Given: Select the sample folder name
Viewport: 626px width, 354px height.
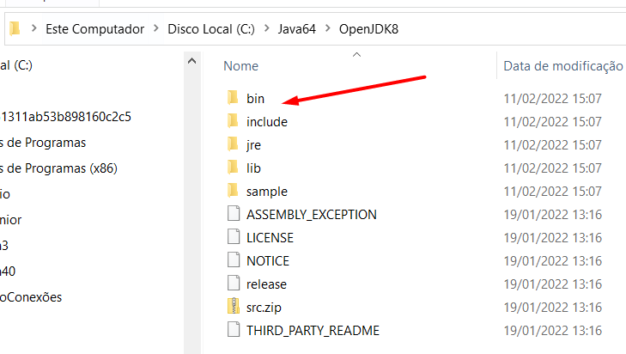Looking at the screenshot, I should pos(267,192).
